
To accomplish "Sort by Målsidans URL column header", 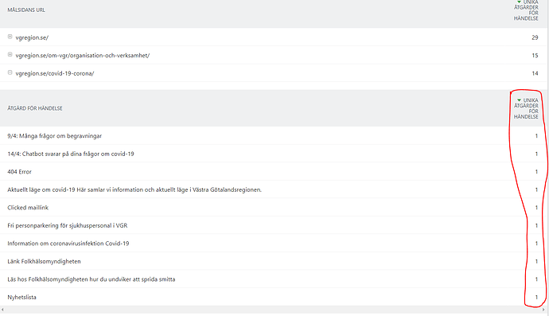I will 26,10.
